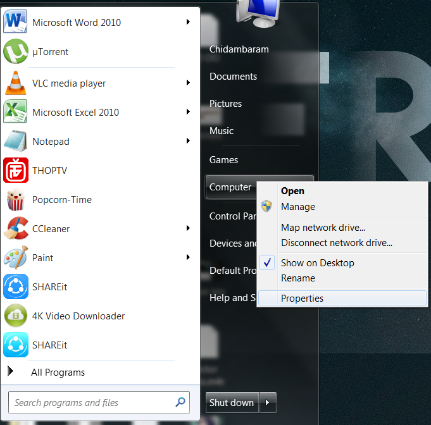Launch the SHAREit icon above 4K Video Downloader
Image resolution: width=431 pixels, height=425 pixels.
[16, 286]
